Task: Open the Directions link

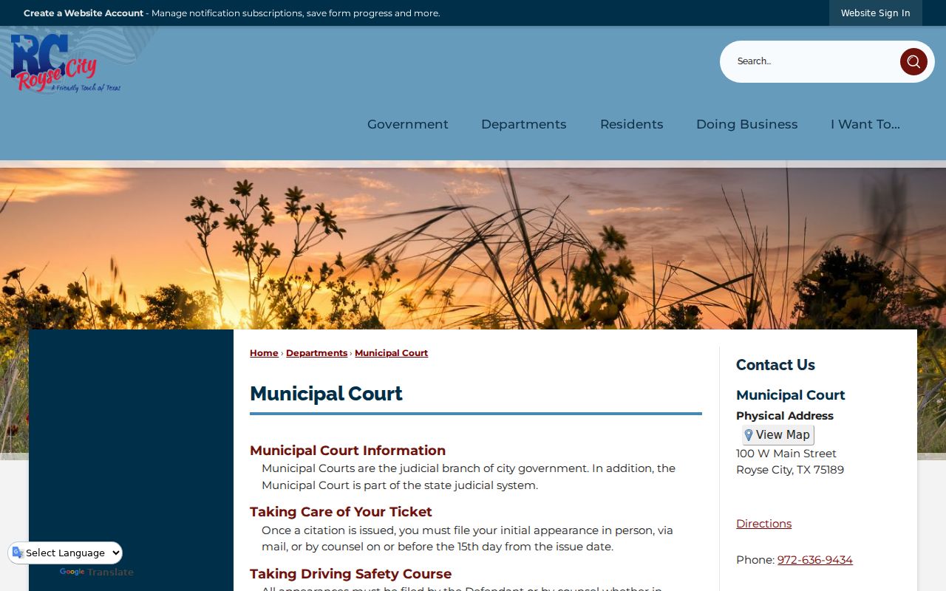Action: coord(763,524)
